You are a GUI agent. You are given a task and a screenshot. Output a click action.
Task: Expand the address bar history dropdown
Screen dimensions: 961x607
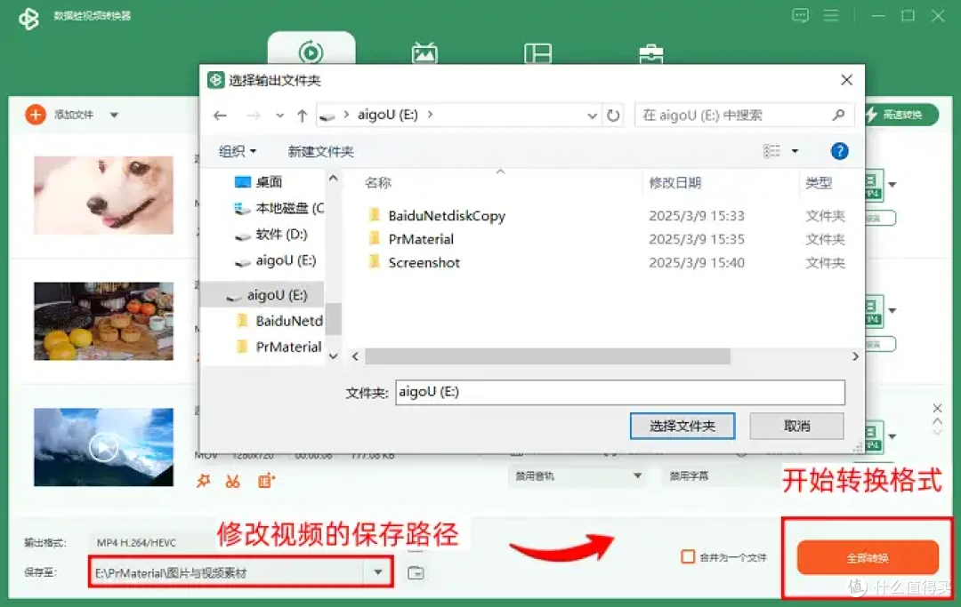(592, 116)
